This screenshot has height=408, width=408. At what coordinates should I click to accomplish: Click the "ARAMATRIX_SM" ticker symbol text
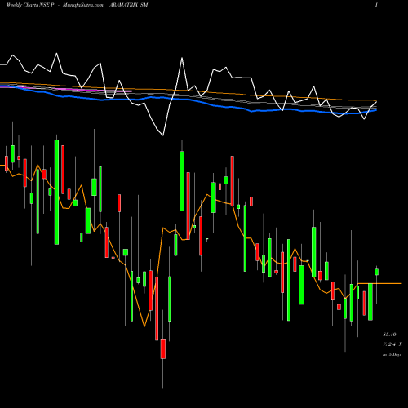[x=128, y=5]
